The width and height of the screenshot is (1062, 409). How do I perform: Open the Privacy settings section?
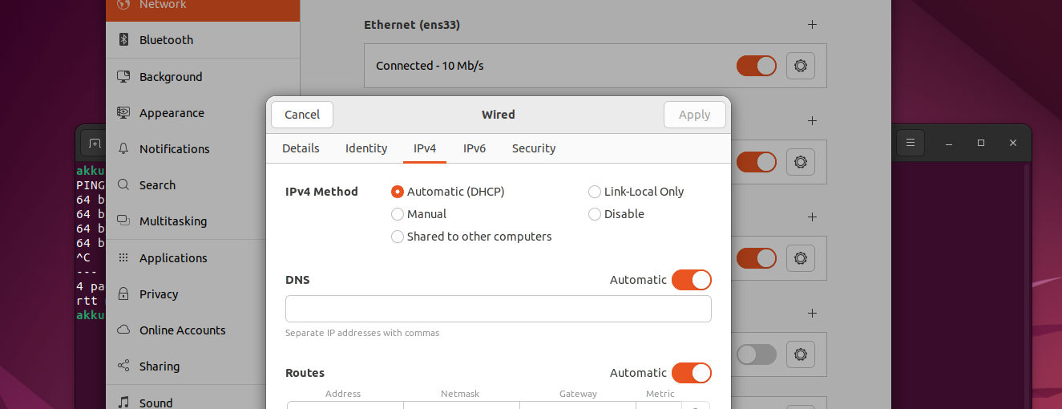point(158,294)
